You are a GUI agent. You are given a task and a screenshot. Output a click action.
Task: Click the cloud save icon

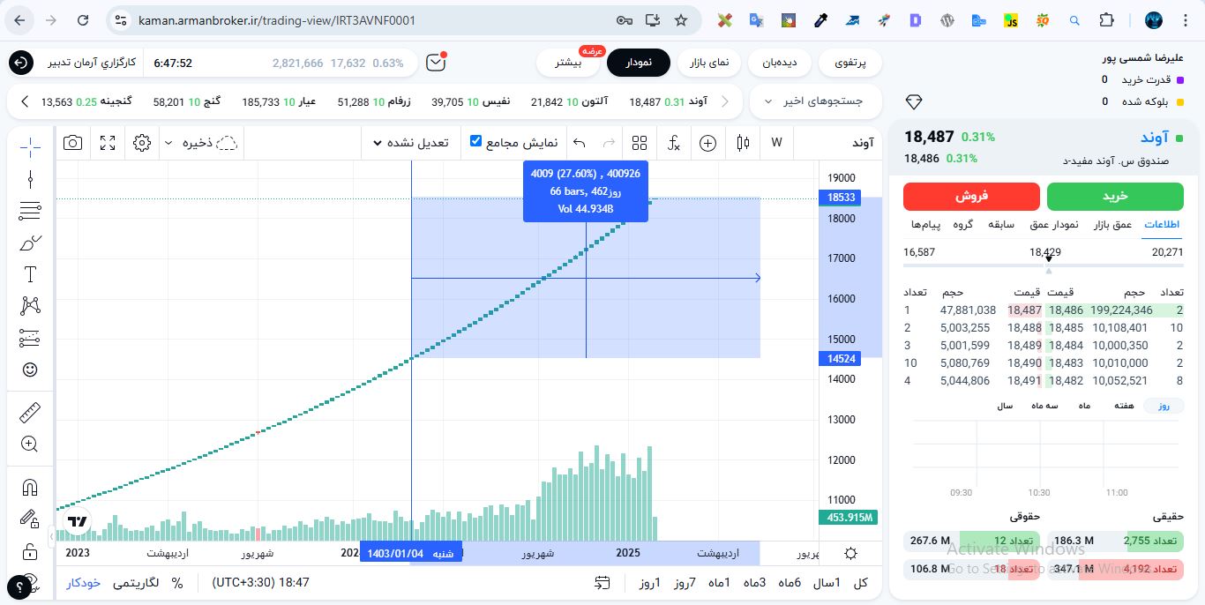tap(228, 143)
